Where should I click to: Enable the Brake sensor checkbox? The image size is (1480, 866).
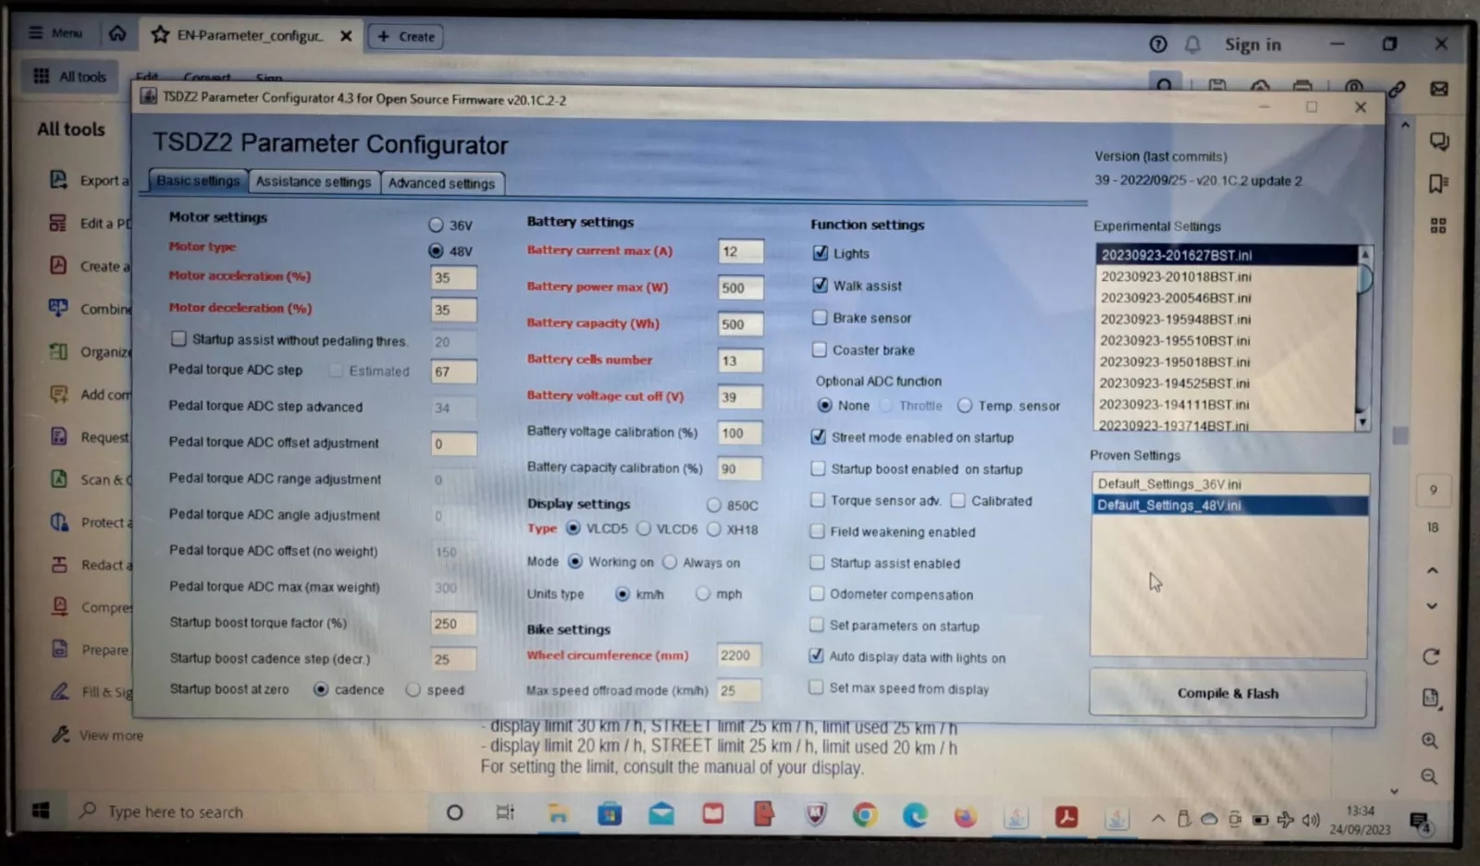pyautogui.click(x=820, y=318)
